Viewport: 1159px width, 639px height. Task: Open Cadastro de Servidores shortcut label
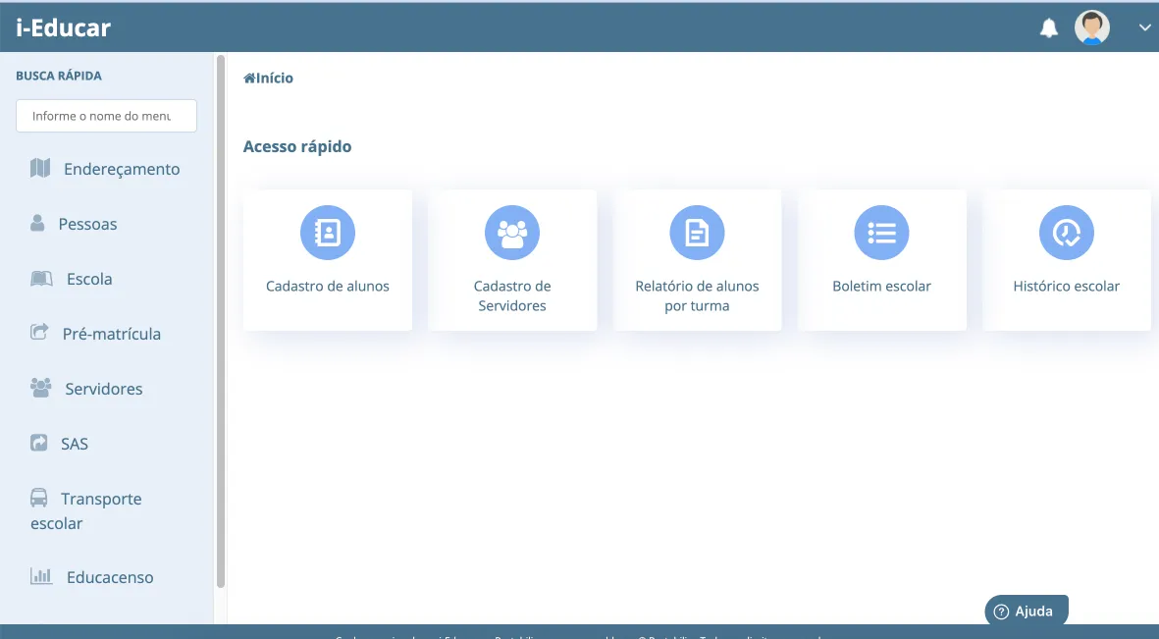pos(512,295)
